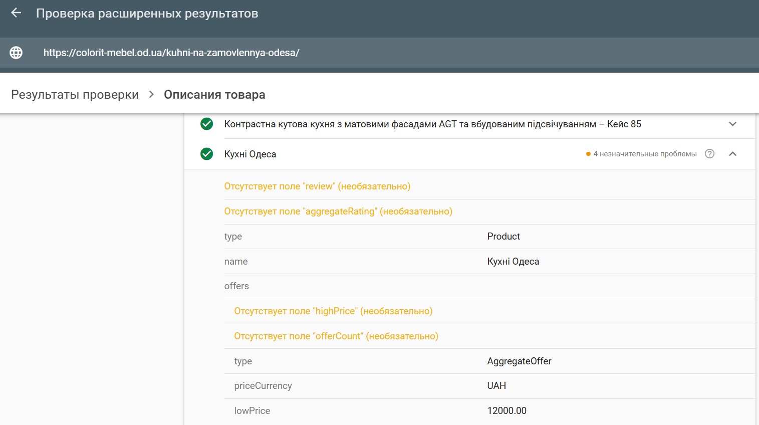759x425 pixels.
Task: Open the Результаты проверки breadcrumb
Action: 75,95
